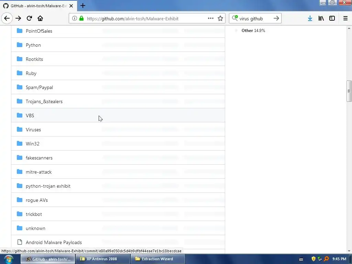Image resolution: width=352 pixels, height=264 pixels.
Task: Click the scrollbar down arrow
Action: (349, 251)
